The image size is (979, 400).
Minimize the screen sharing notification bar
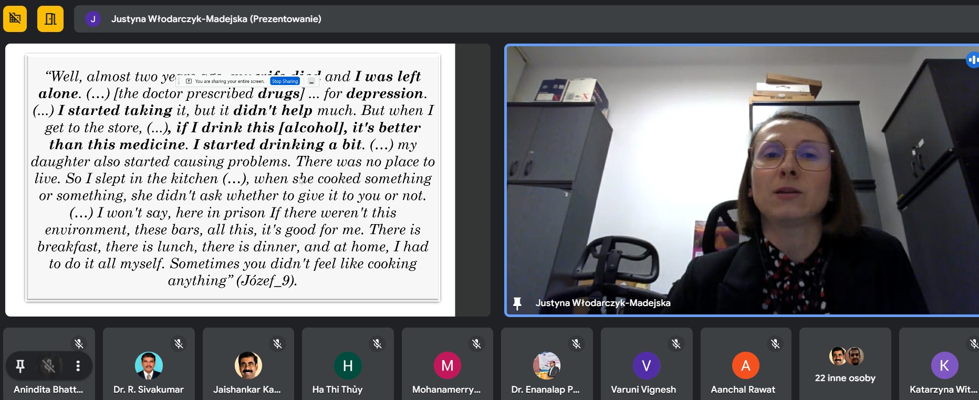[x=311, y=81]
